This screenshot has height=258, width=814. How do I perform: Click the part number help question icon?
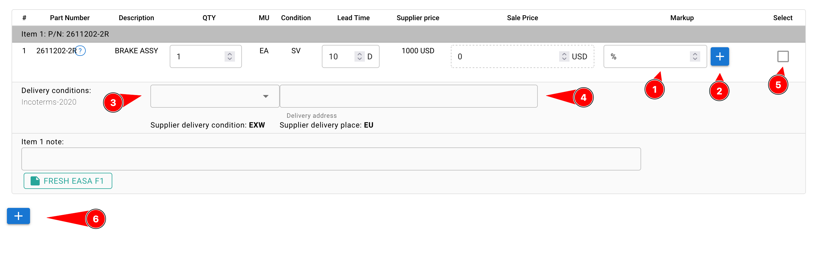coord(81,51)
